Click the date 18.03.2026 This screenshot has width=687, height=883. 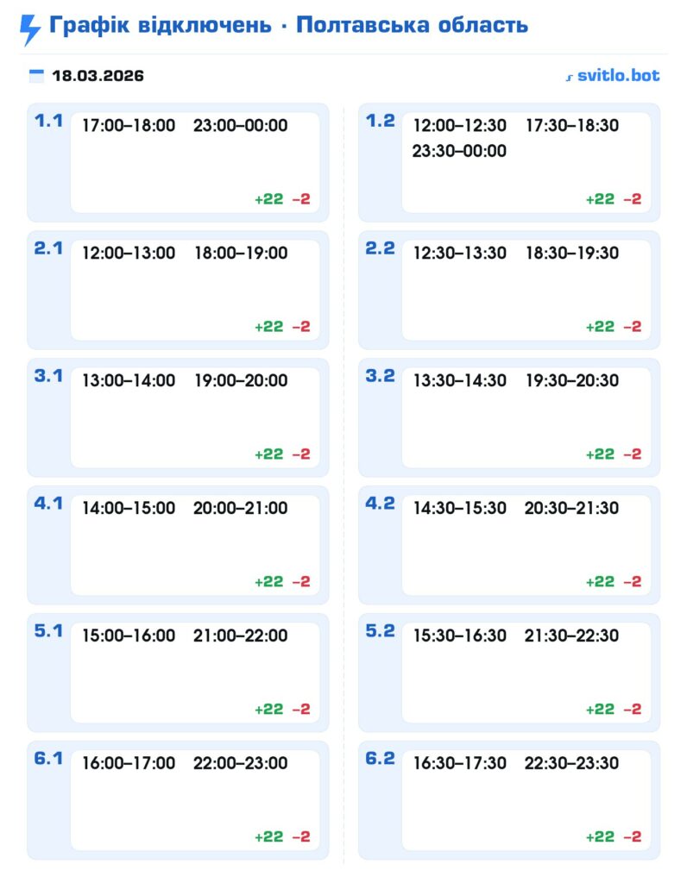pos(98,76)
